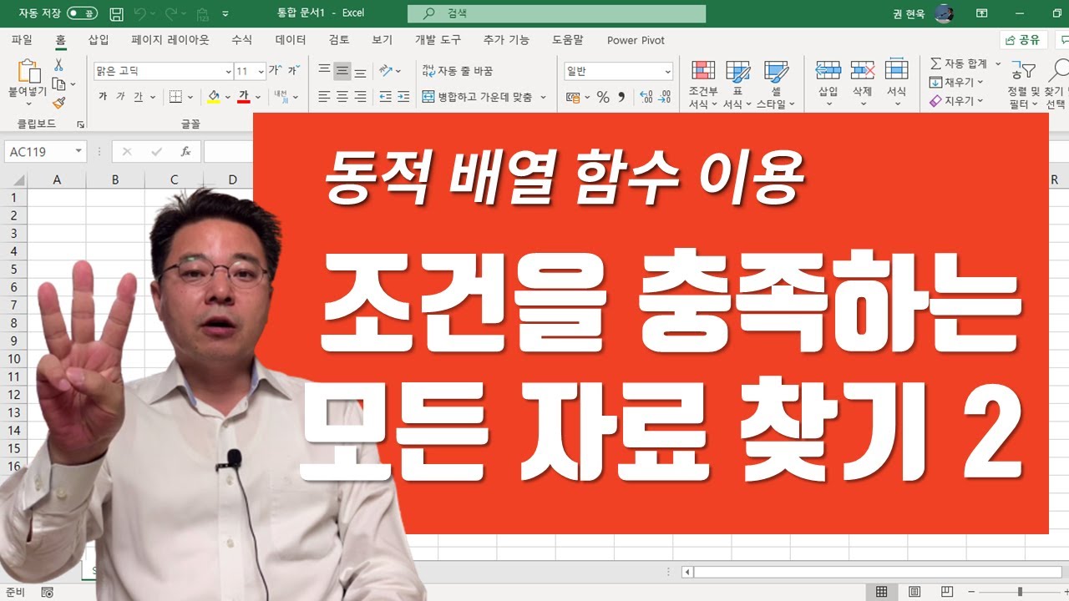
Task: Click the 삽입 insert cells button
Action: (828, 84)
